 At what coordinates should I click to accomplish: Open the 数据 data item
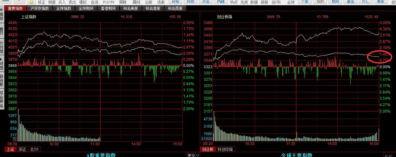click(x=254, y=2)
